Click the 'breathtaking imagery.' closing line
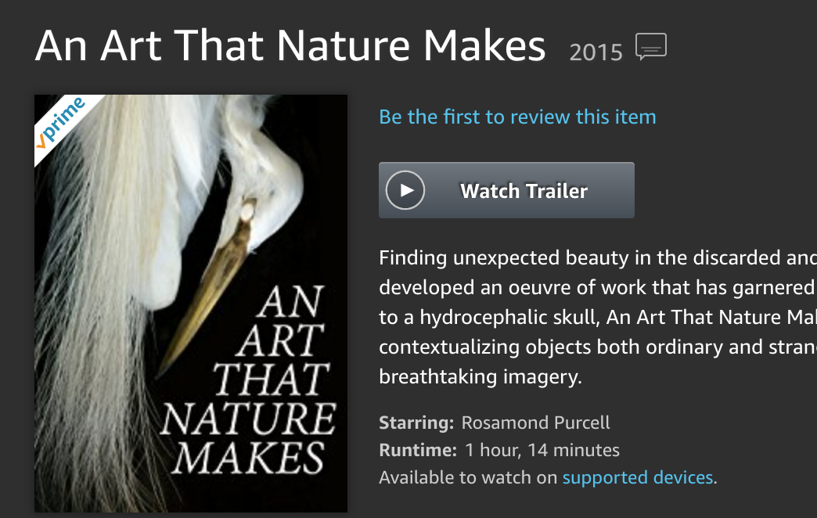817x518 pixels. [x=480, y=377]
